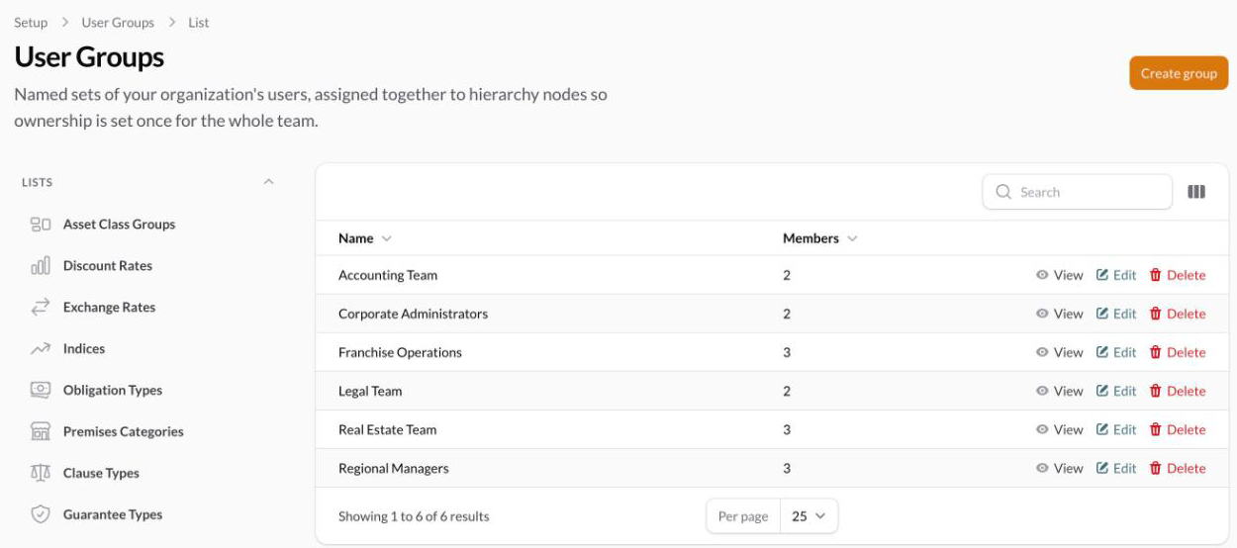Open Discount Rates list
Screen dimensions: 1237x548
pos(108,266)
